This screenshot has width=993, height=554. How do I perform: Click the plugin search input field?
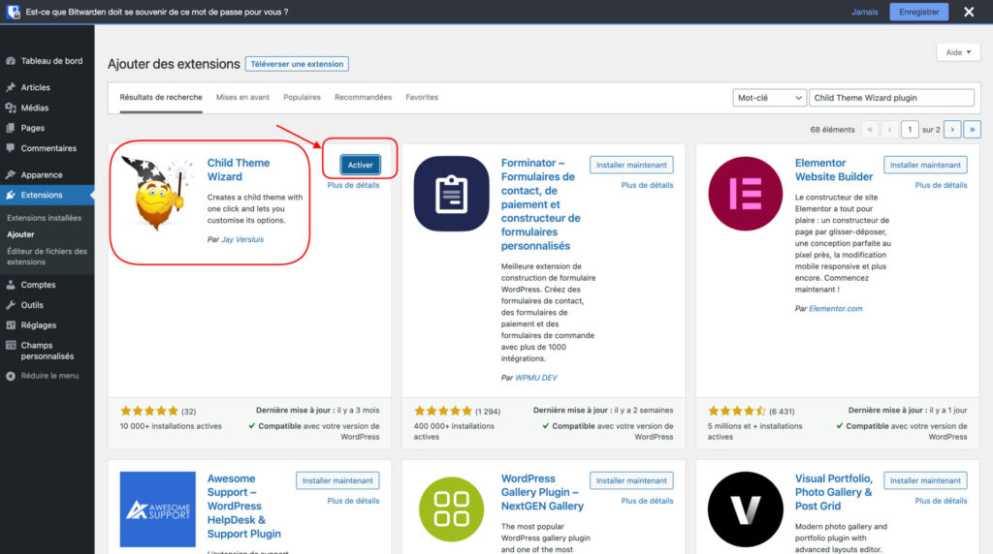tap(891, 98)
